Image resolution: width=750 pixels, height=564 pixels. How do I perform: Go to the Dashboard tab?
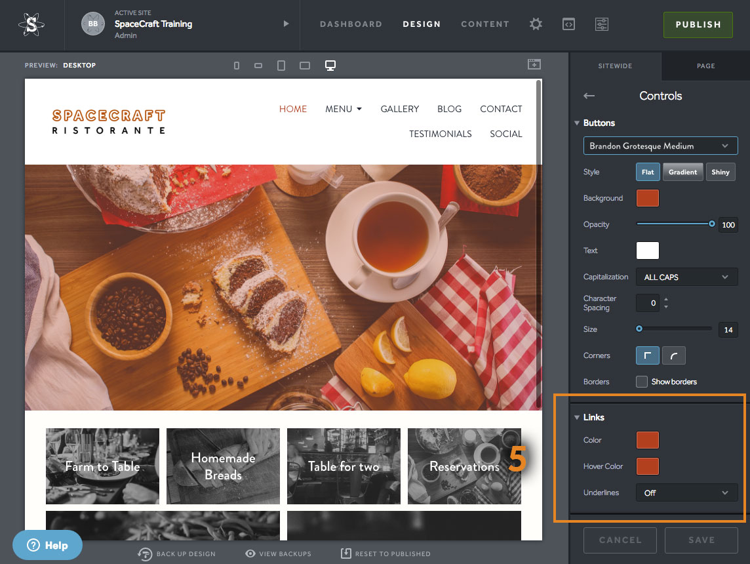pyautogui.click(x=351, y=24)
